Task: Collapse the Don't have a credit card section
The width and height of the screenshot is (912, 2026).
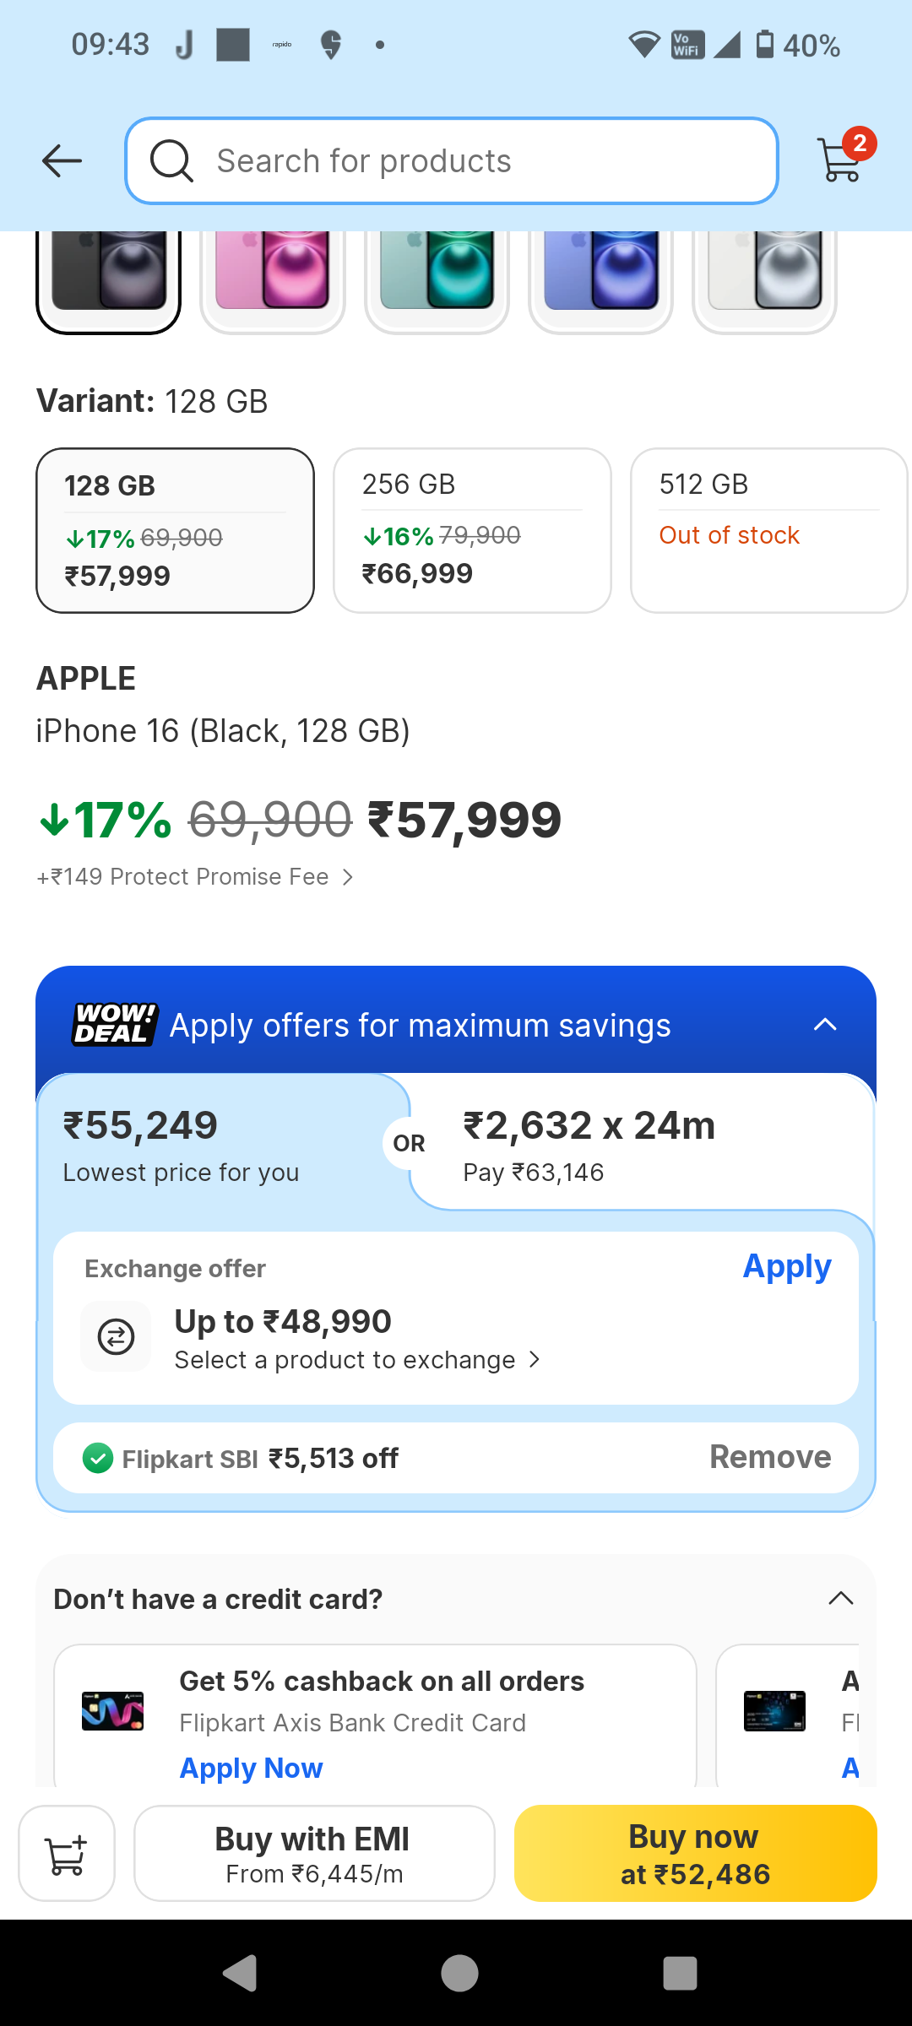Action: 840,1598
